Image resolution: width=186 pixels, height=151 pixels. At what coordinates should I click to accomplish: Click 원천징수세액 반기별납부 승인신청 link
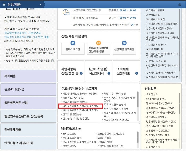point(80,106)
